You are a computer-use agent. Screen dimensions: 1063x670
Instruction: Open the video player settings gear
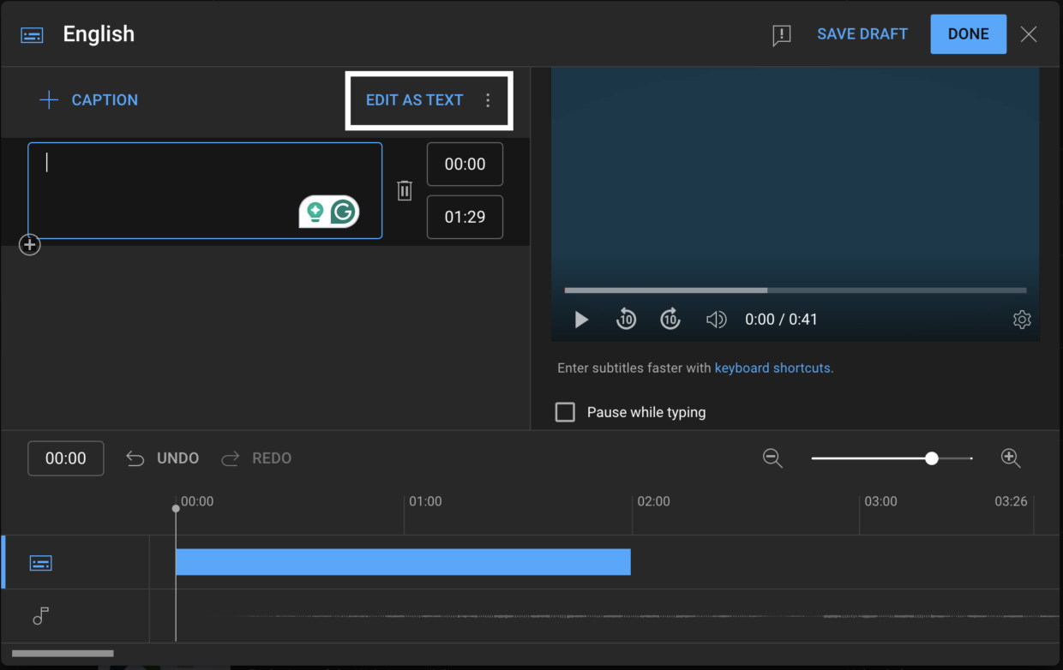[1022, 319]
